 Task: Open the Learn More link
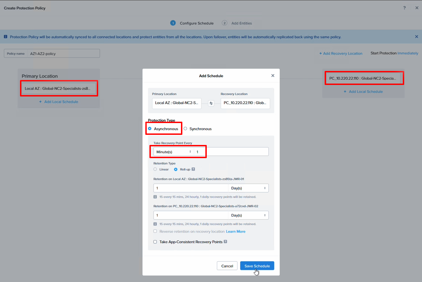pyautogui.click(x=236, y=232)
